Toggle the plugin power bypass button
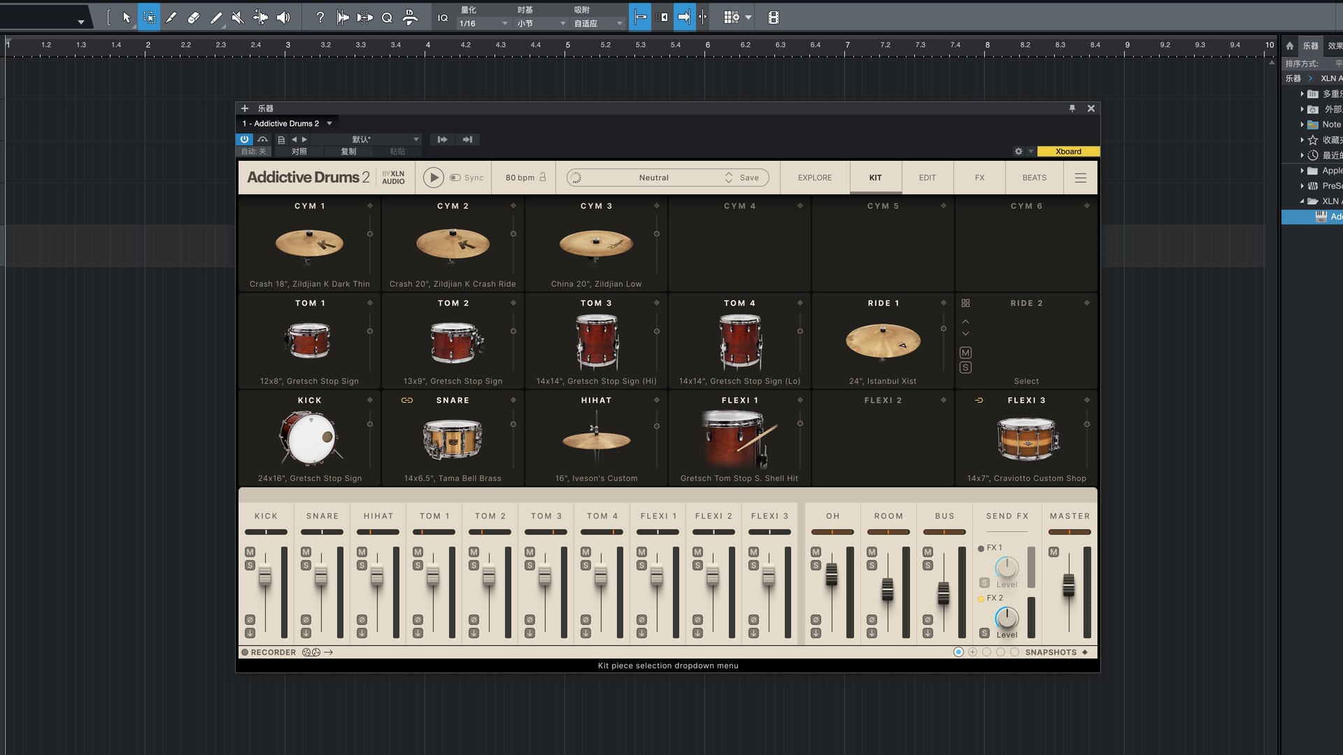Screen dimensions: 1343x755 tap(244, 139)
